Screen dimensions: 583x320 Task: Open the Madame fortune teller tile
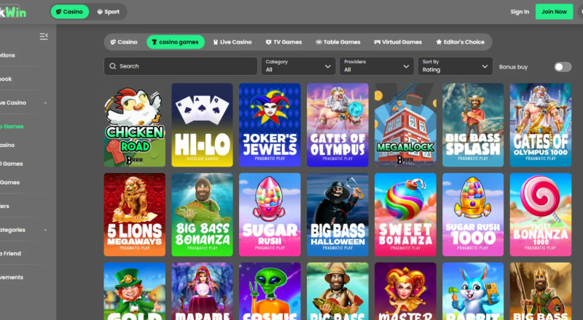click(x=203, y=292)
